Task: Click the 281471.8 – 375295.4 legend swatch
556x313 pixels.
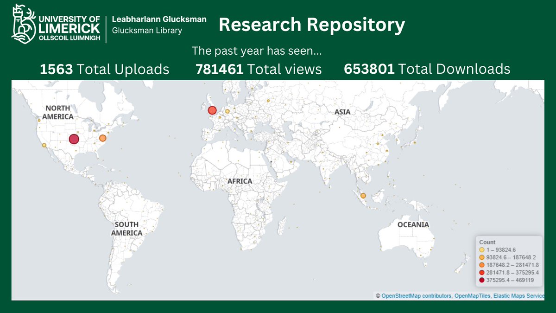Action: (x=482, y=272)
